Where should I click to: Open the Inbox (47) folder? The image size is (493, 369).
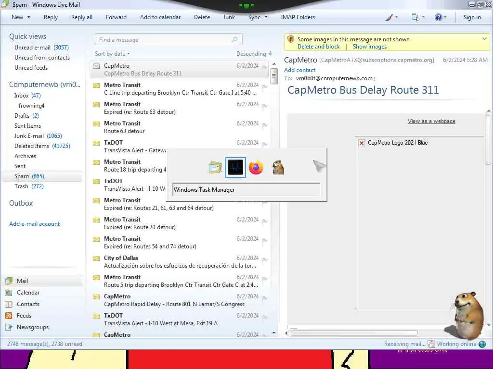(x=27, y=96)
